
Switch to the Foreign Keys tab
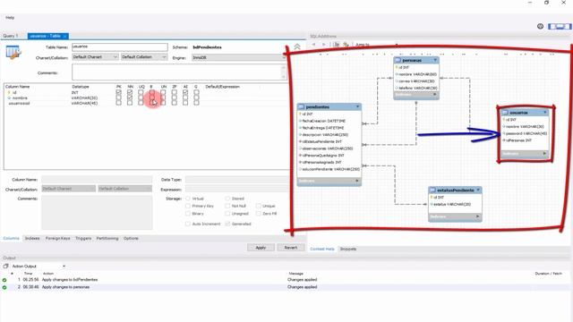[57, 239]
